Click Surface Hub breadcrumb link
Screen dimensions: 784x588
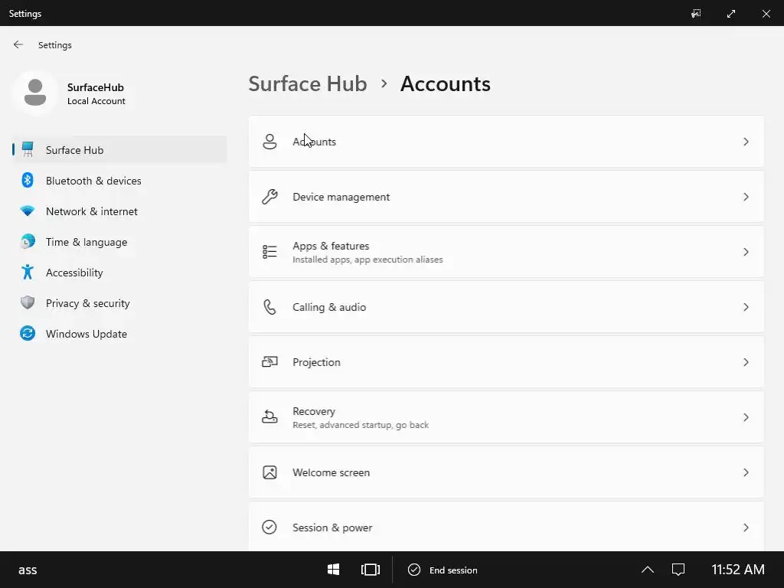(x=308, y=83)
